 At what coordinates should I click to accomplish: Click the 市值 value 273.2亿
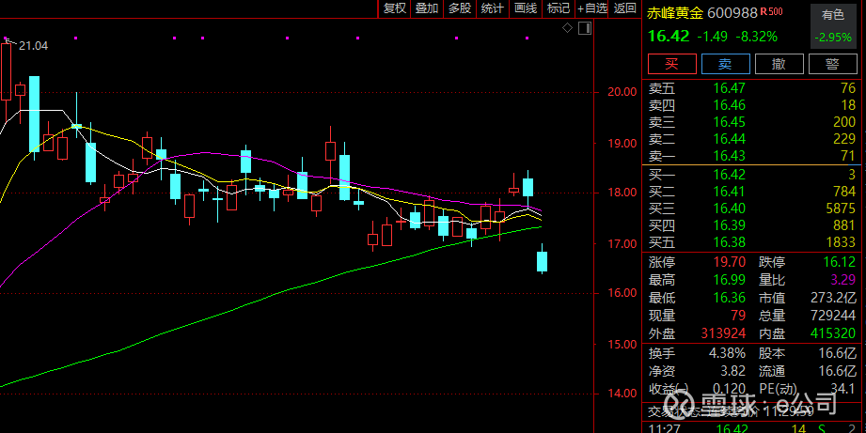(x=833, y=298)
